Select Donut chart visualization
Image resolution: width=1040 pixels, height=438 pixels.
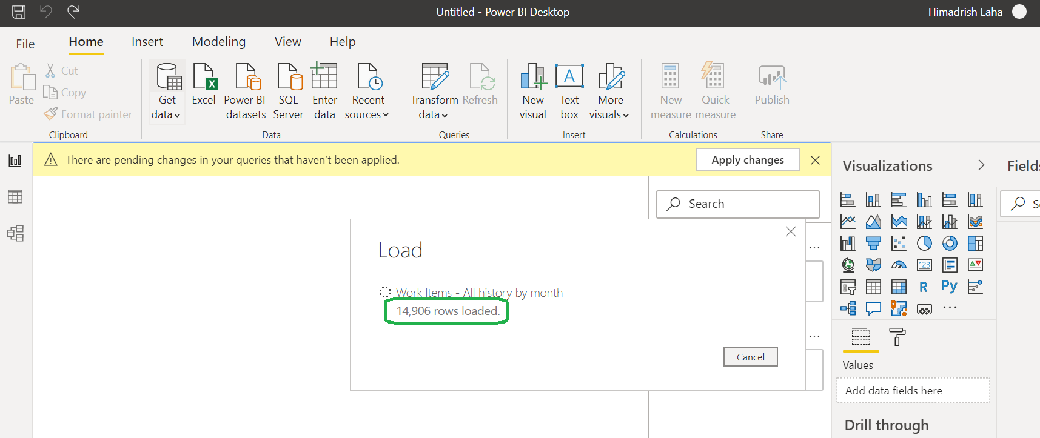tap(950, 244)
